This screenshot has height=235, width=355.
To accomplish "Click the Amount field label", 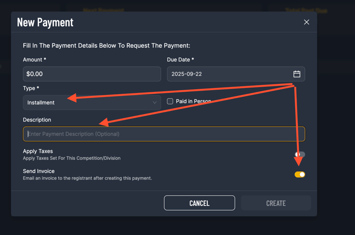I will (34, 59).
